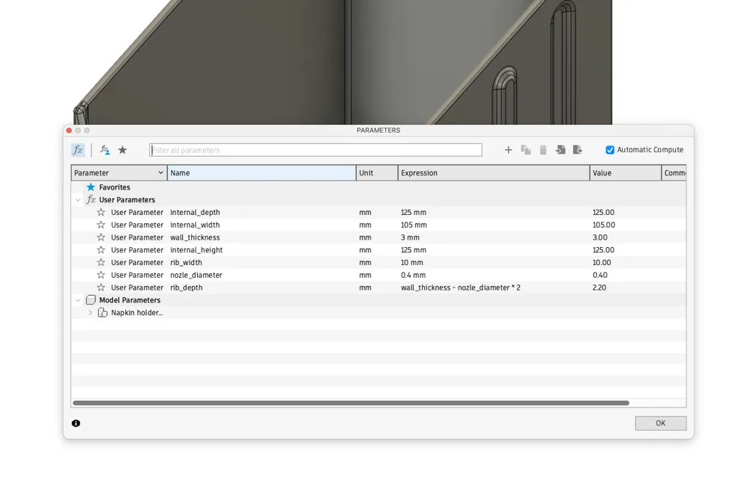This screenshot has width=747, height=486.
Task: Focus the Filter all parameters field
Action: (x=316, y=150)
